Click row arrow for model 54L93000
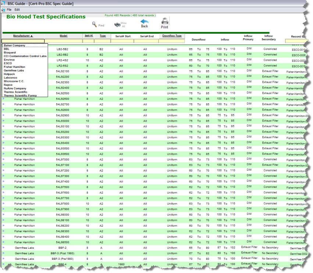This screenshot has height=273, width=313. point(4,121)
